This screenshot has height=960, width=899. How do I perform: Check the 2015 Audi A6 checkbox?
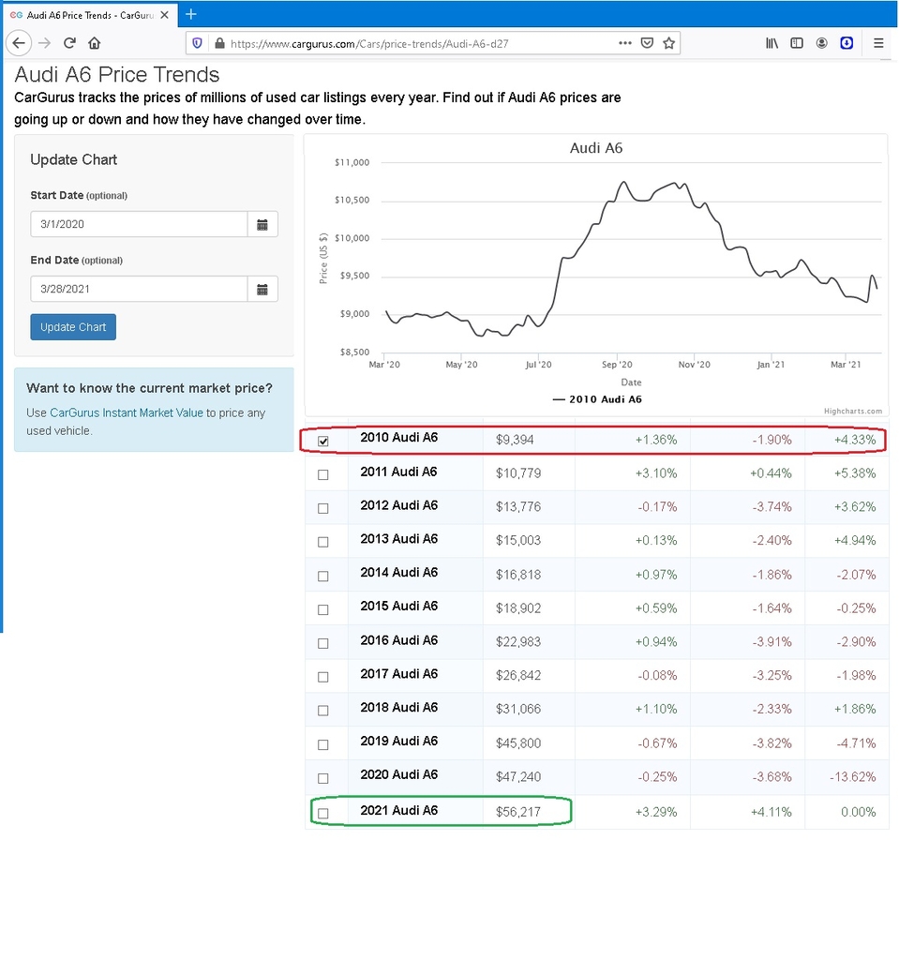tap(323, 609)
